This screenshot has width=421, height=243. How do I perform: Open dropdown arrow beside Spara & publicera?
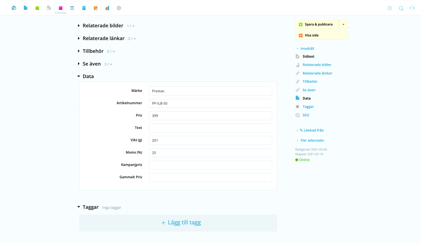tap(343, 25)
